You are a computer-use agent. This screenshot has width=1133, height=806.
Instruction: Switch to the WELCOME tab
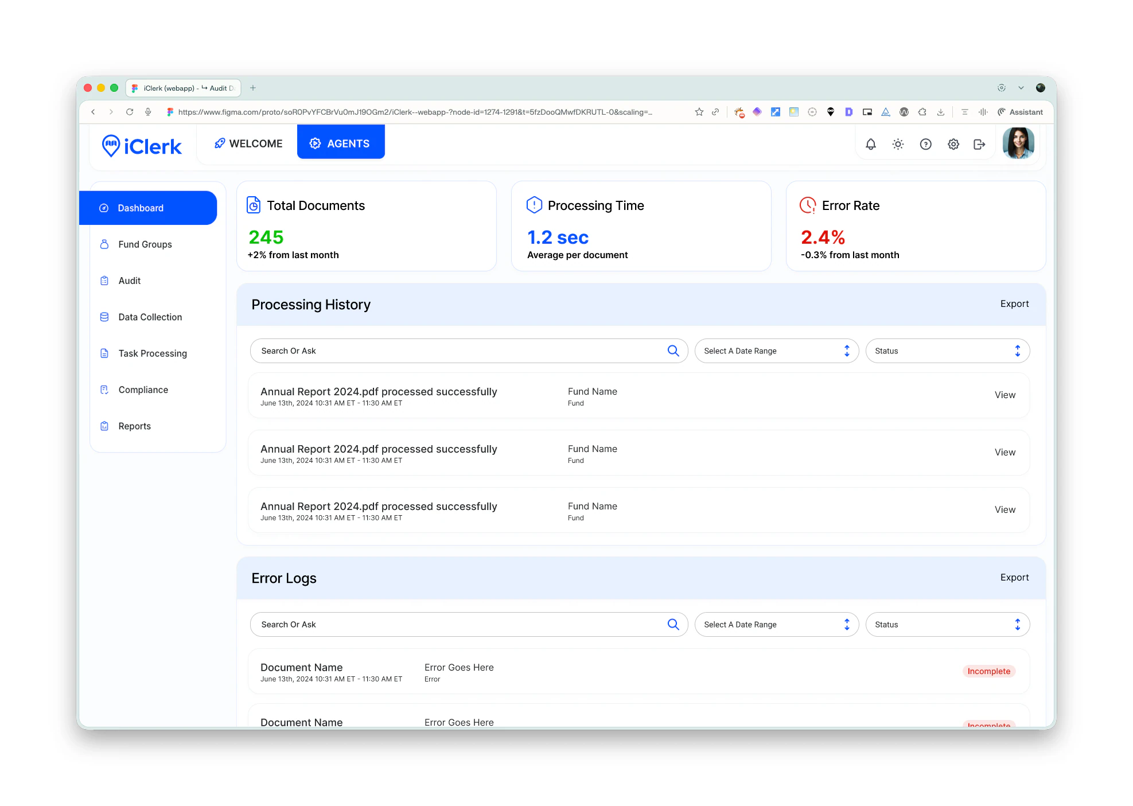pos(248,143)
